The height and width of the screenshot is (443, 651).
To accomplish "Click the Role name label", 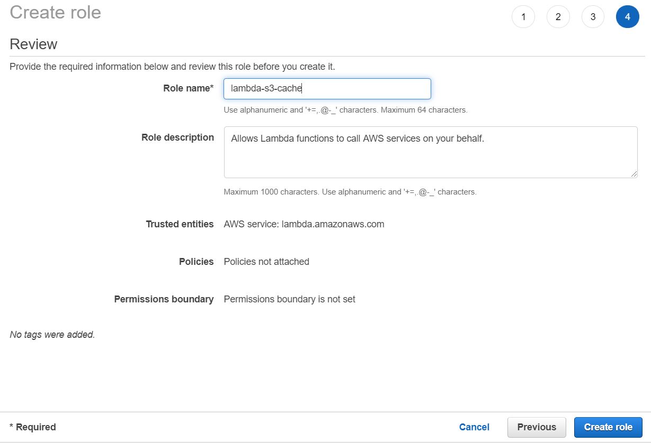I will 188,89.
